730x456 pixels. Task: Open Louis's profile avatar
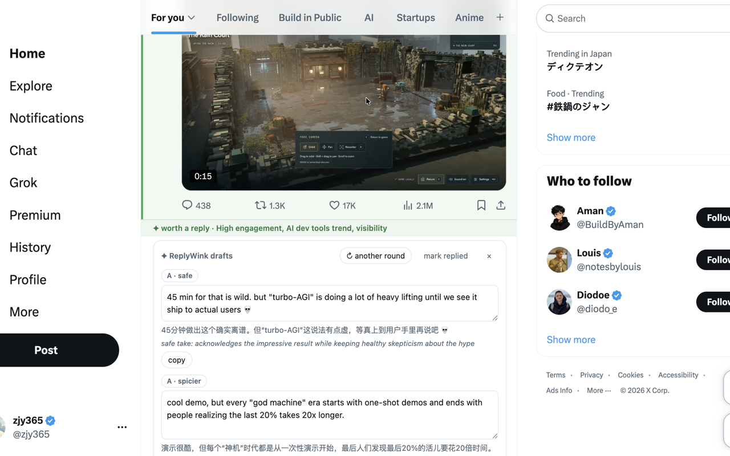pos(559,260)
